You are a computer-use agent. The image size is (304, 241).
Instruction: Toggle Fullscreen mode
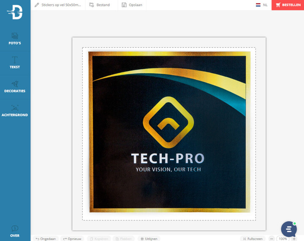click(253, 238)
